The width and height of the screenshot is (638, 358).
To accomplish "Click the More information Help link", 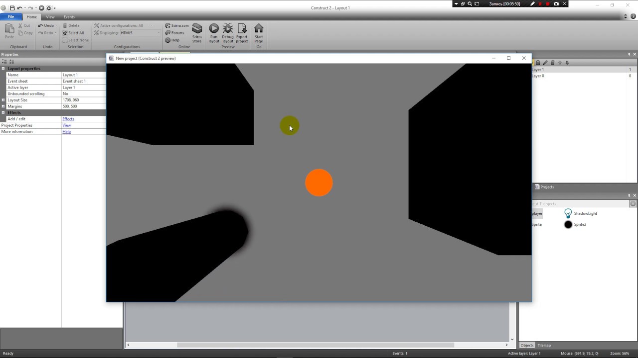I will coord(67,132).
